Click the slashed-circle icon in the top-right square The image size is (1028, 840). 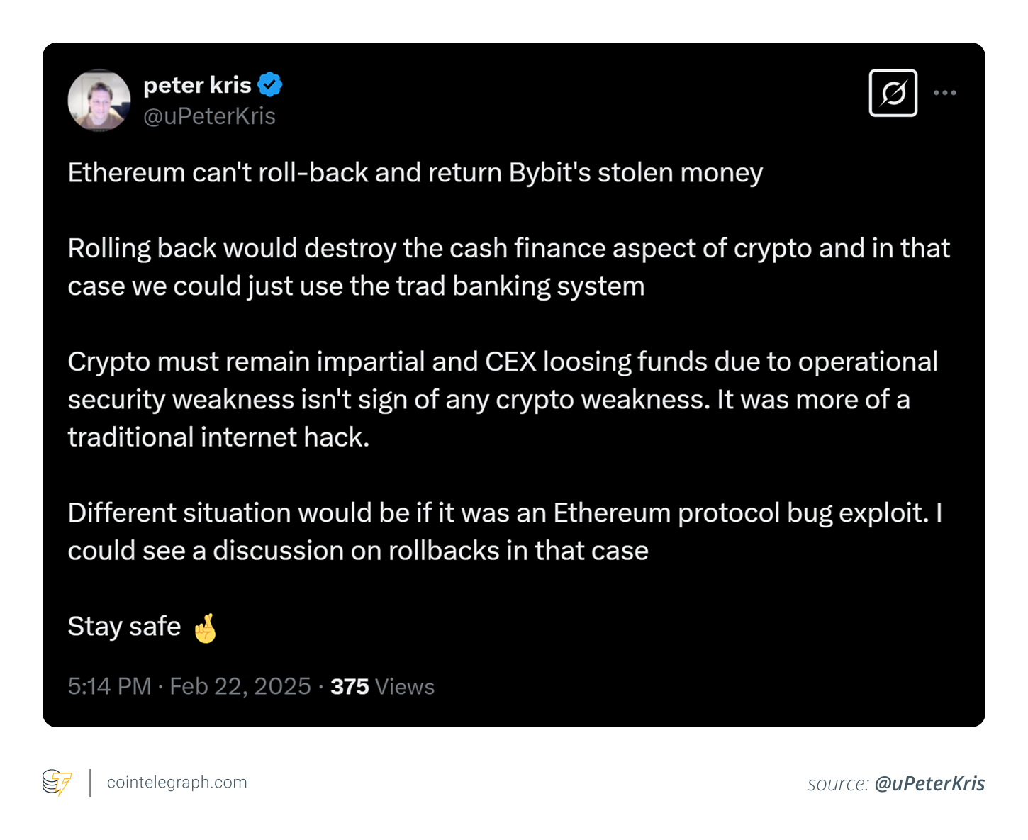click(893, 92)
